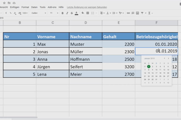This screenshot has height=120, width=181.
Task: Select the cell containing 'Hoffmann'
Action: [86, 59]
